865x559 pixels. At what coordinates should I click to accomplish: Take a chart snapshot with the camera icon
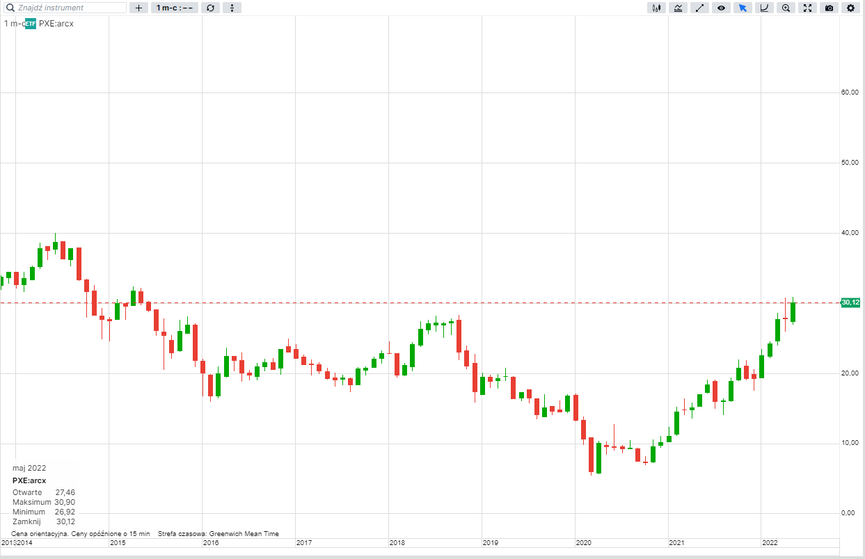[829, 8]
